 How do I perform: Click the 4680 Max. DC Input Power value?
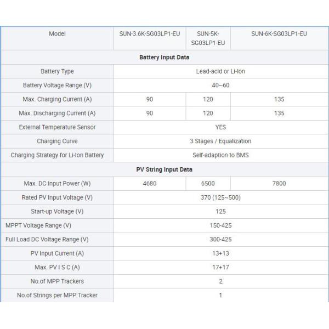click(150, 183)
